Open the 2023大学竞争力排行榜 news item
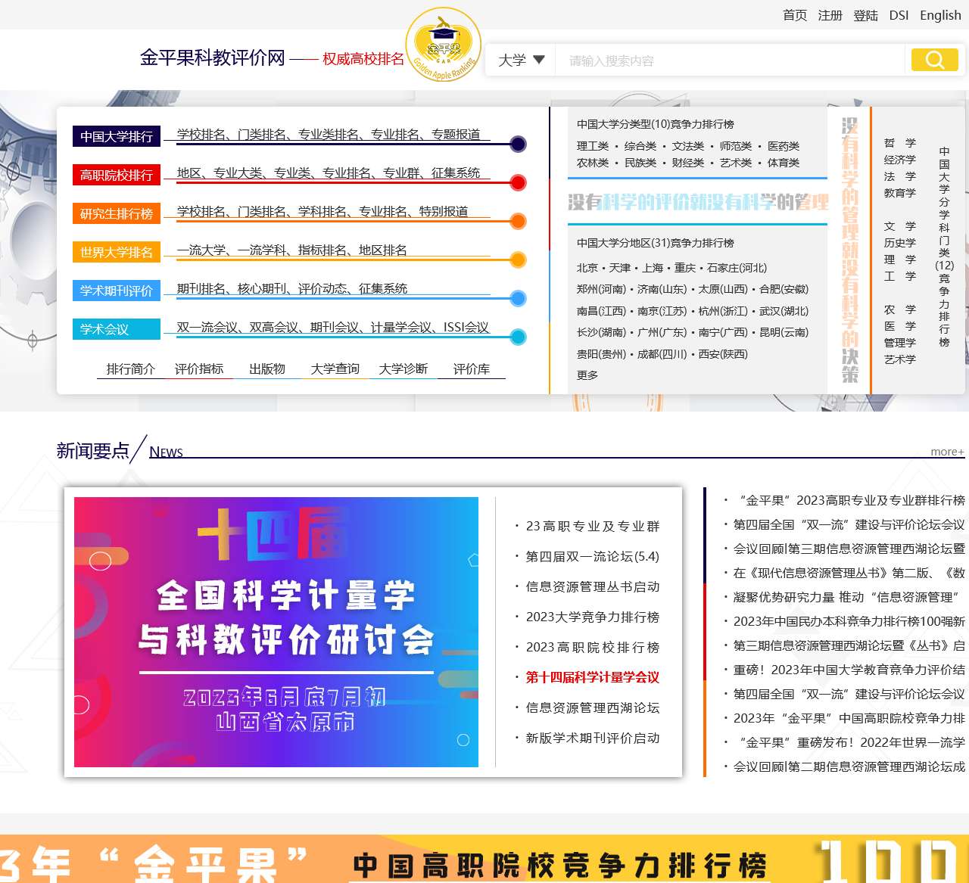Image resolution: width=969 pixels, height=883 pixels. coord(593,617)
